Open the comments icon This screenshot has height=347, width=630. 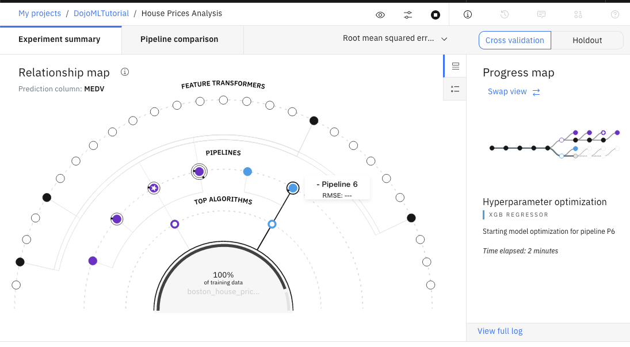(541, 15)
